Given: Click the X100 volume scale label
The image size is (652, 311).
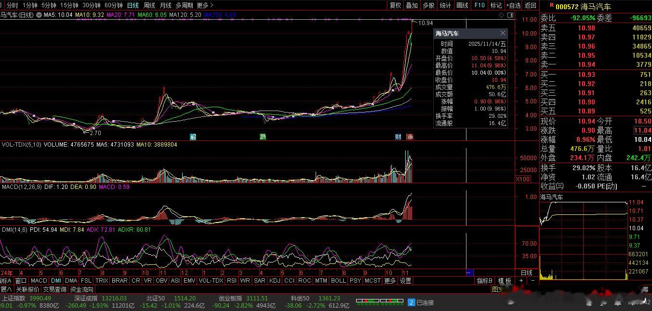Looking at the screenshot, I should [523, 179].
